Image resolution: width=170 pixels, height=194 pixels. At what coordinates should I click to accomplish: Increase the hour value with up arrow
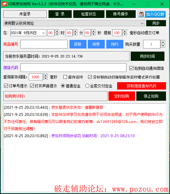[57, 32]
